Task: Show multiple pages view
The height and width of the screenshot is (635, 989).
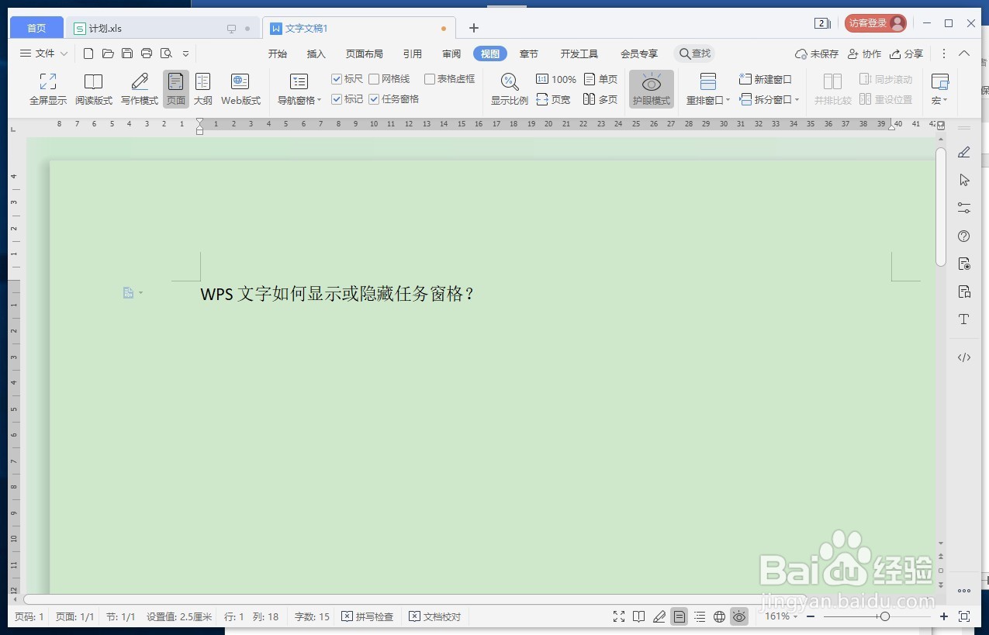Action: (601, 99)
